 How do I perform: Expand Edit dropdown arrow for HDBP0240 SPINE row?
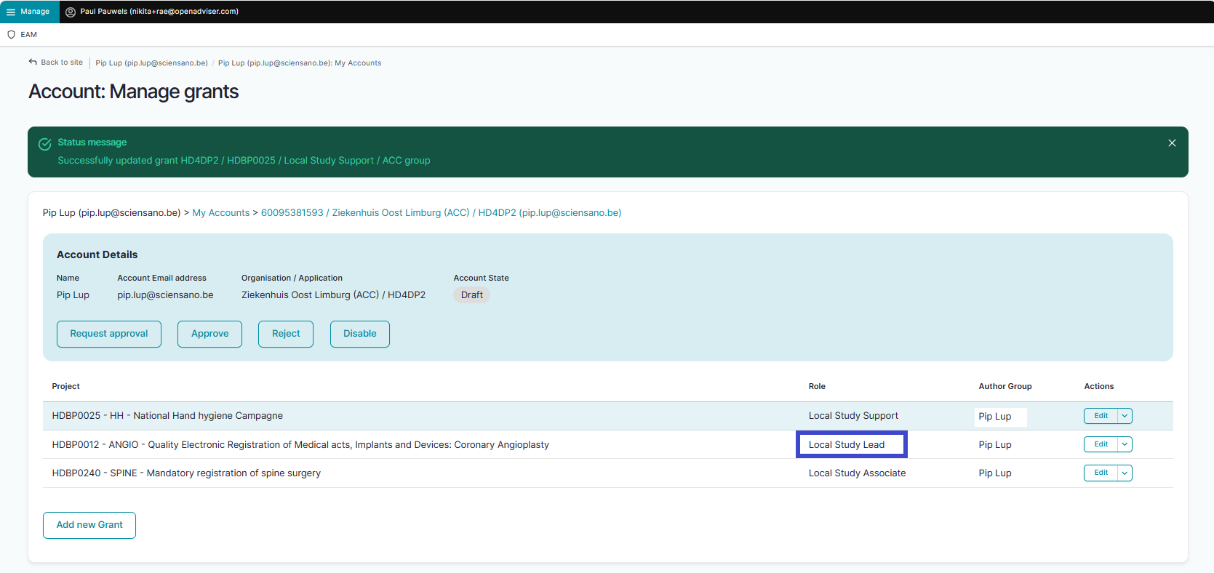click(1125, 473)
